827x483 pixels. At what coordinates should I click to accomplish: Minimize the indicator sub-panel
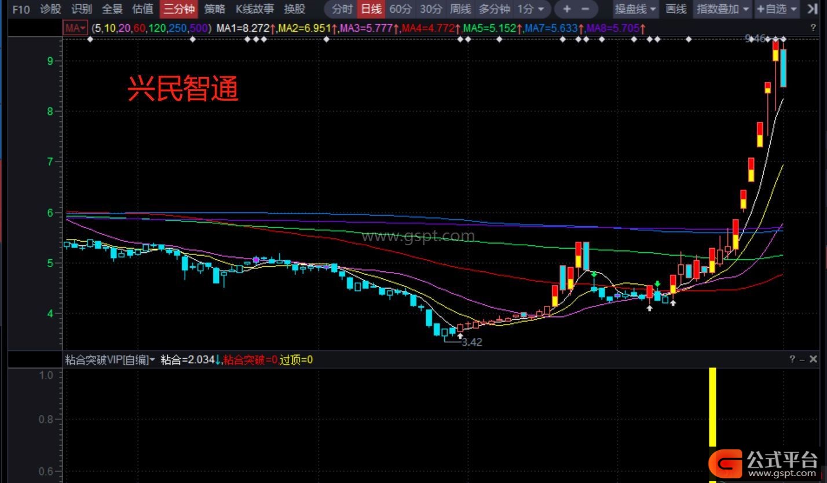pyautogui.click(x=802, y=359)
